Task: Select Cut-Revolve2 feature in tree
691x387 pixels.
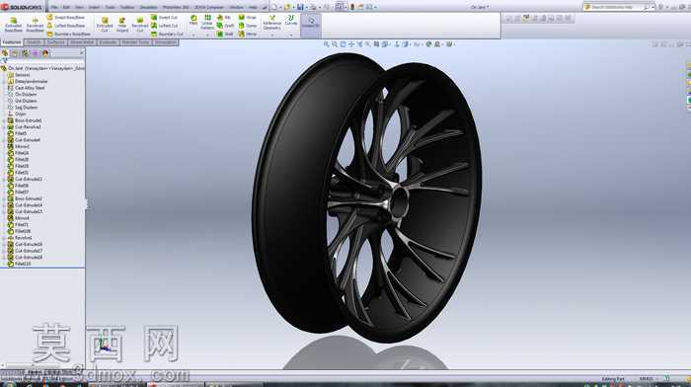Action: (25, 127)
